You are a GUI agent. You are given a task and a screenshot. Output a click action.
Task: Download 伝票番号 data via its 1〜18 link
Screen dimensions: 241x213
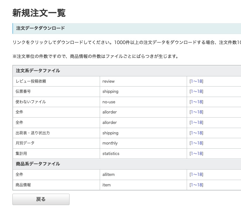click(x=196, y=91)
